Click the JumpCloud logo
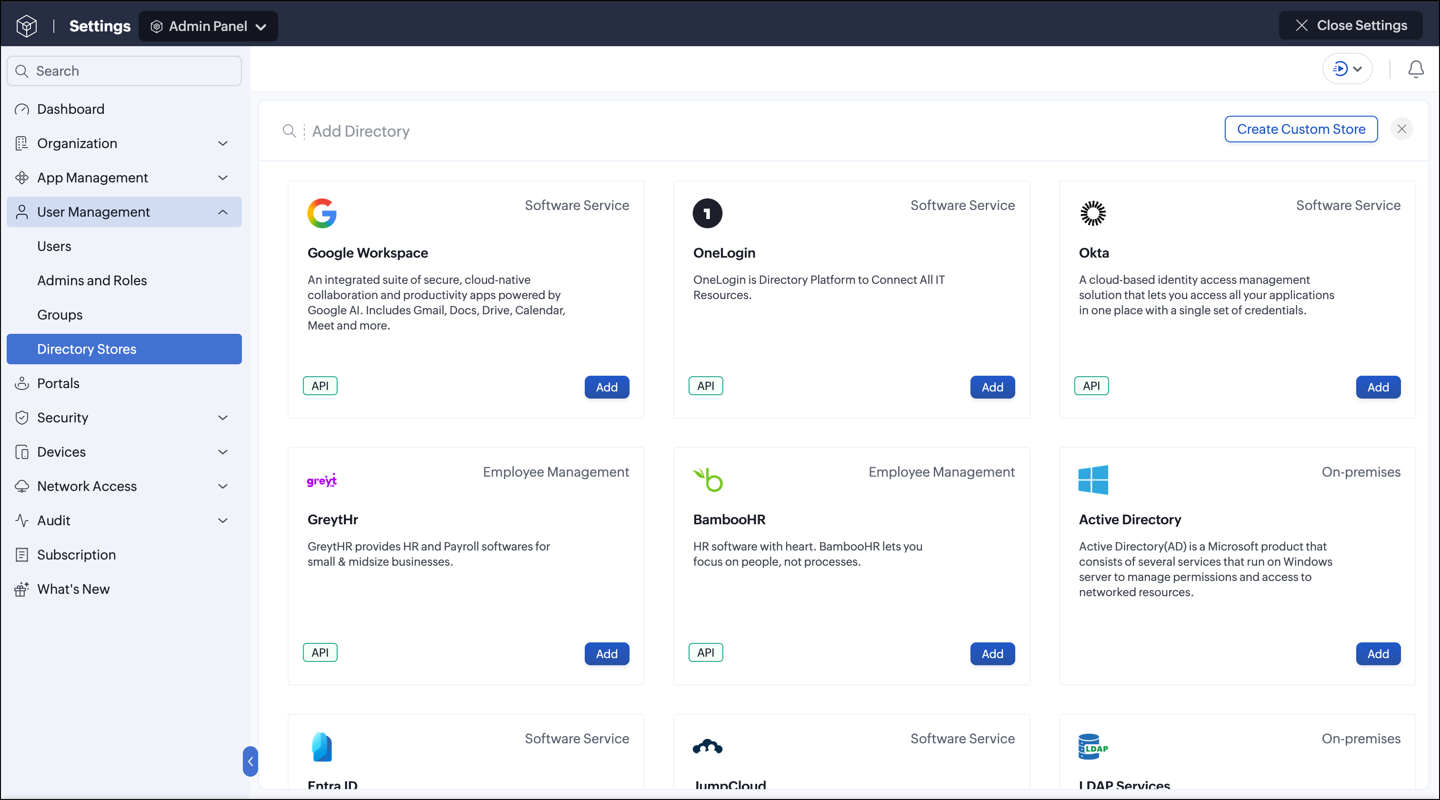 click(707, 746)
